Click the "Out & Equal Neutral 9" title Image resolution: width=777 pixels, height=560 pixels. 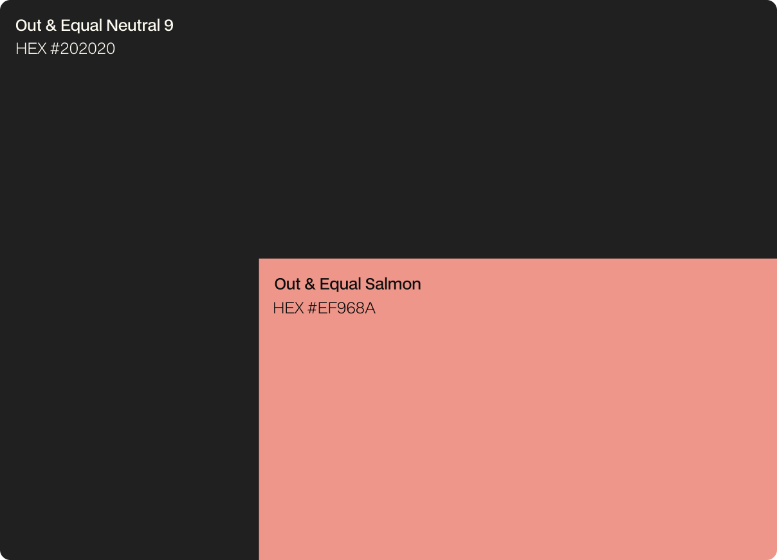[x=94, y=26]
